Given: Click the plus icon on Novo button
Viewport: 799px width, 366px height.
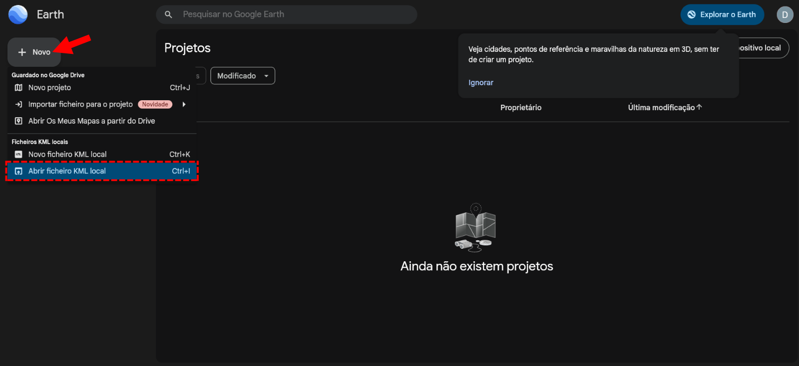Looking at the screenshot, I should point(22,52).
